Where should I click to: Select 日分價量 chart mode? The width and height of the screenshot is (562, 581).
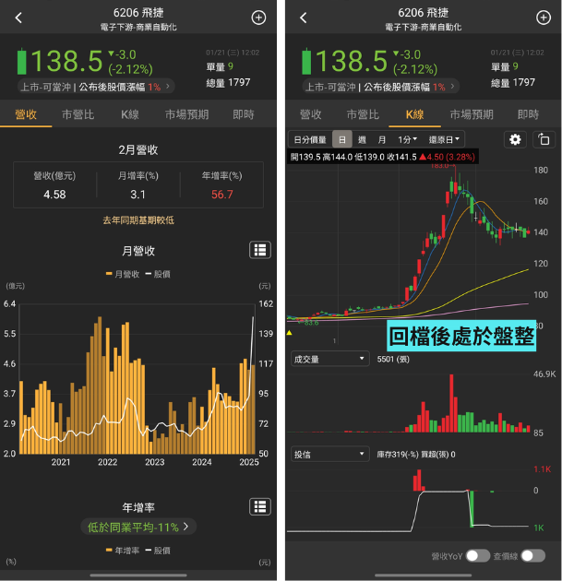pos(310,139)
